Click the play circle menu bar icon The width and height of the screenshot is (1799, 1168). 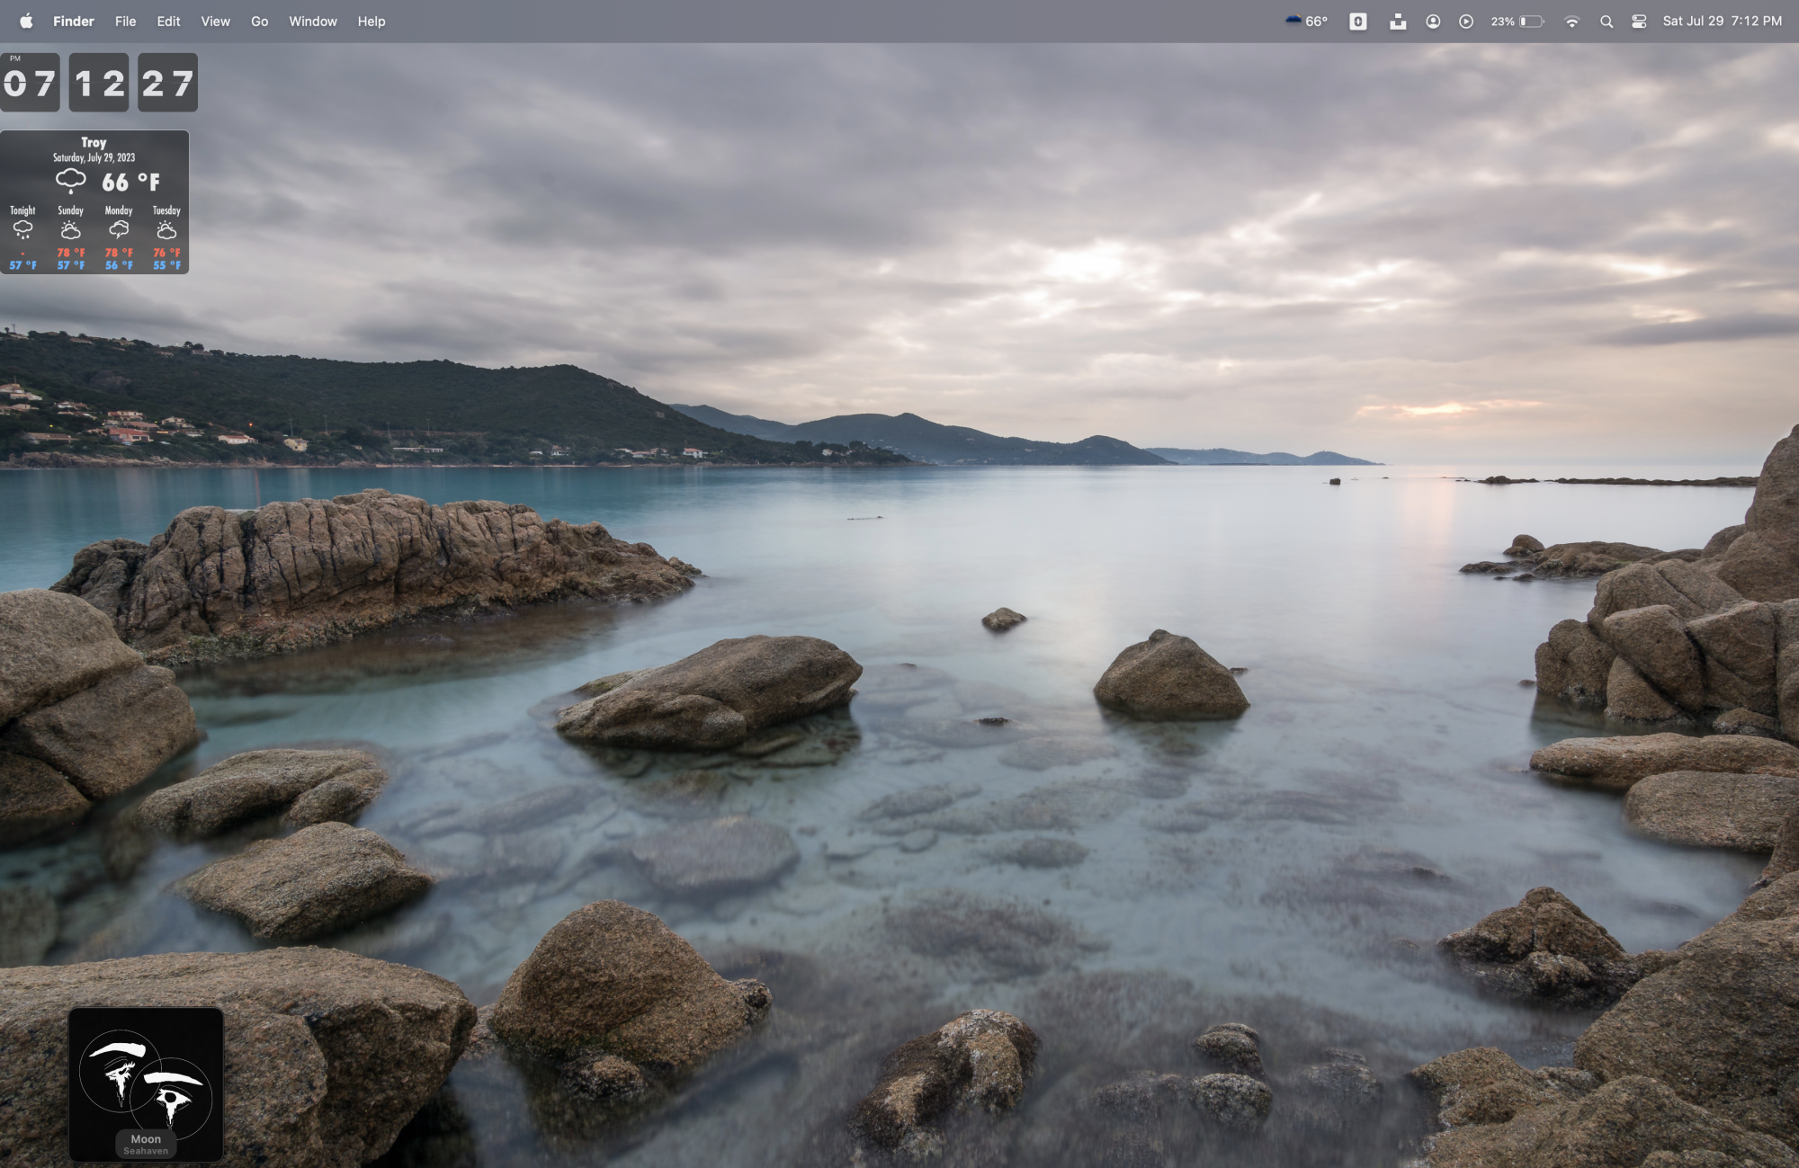1466,21
